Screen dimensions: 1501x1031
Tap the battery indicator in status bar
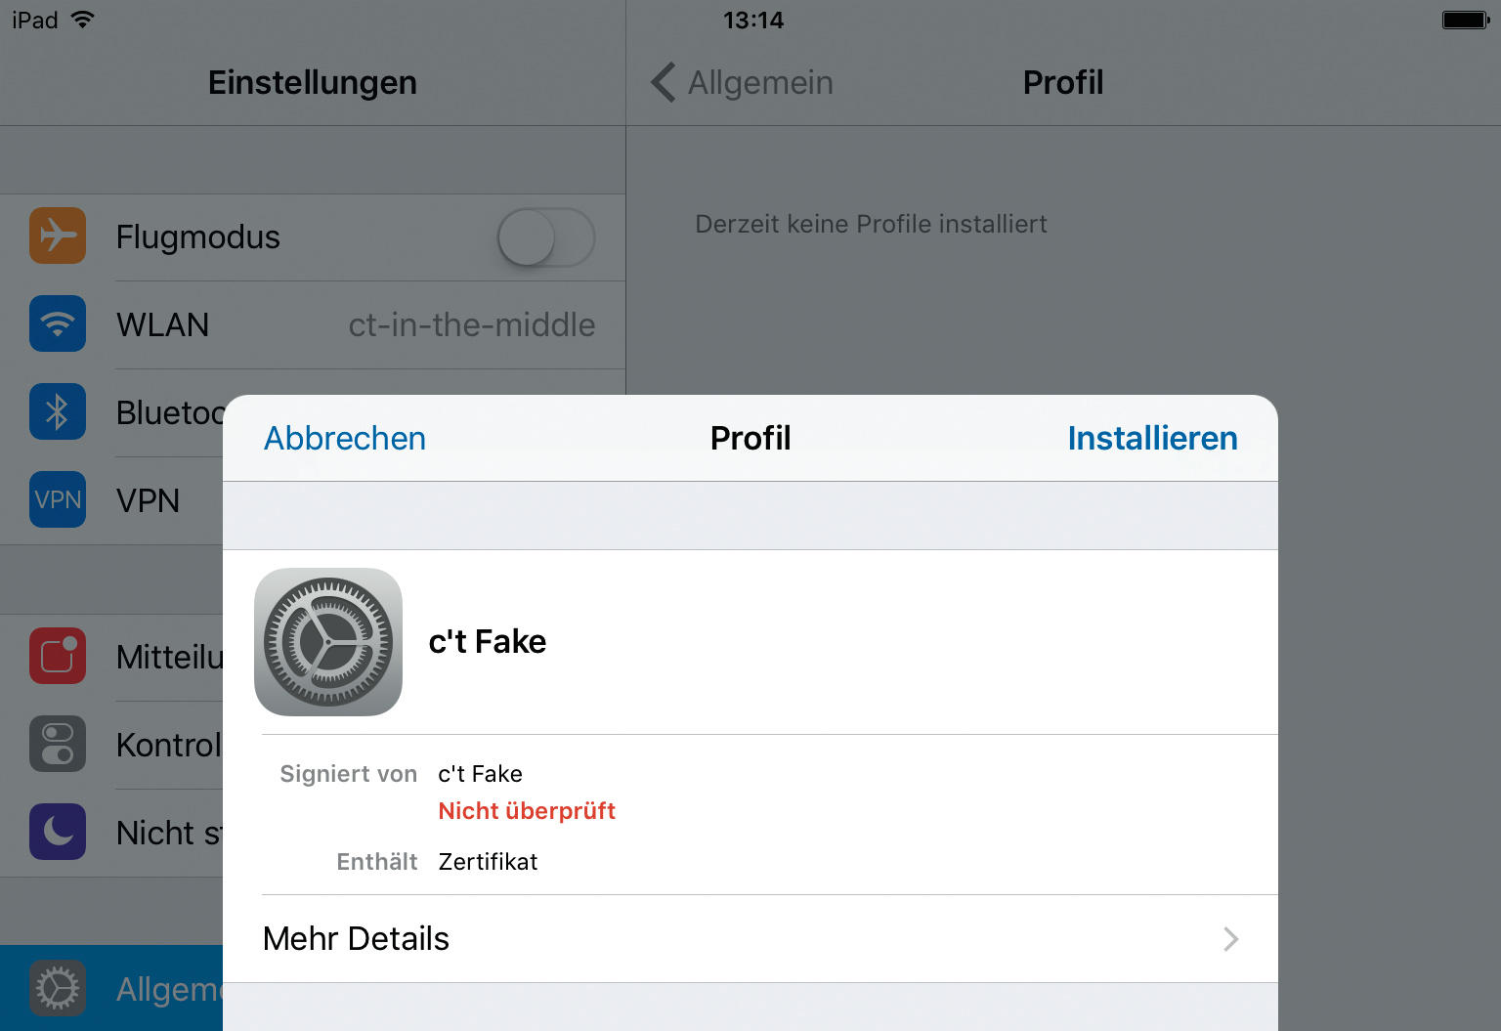pos(1465,20)
